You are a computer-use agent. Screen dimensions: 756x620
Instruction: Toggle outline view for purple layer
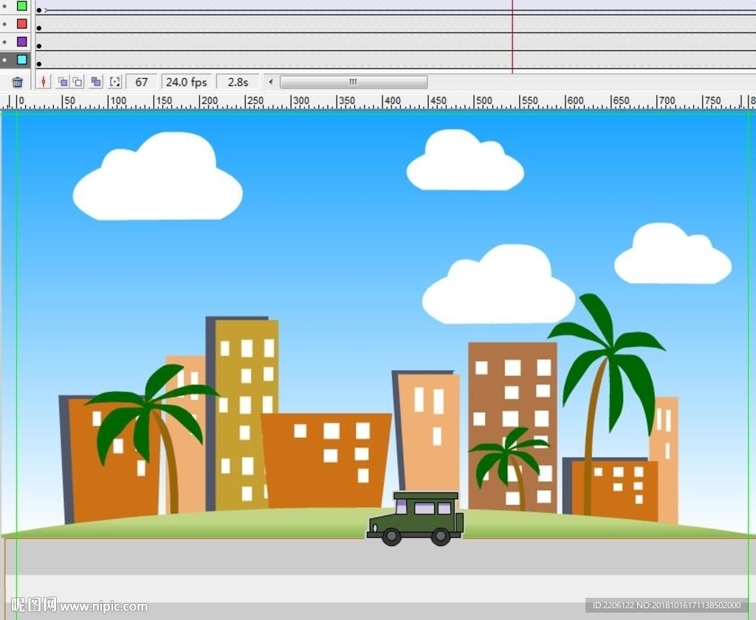(x=22, y=42)
